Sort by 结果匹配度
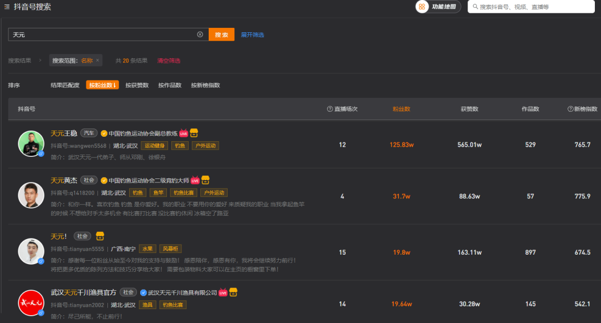 65,85
